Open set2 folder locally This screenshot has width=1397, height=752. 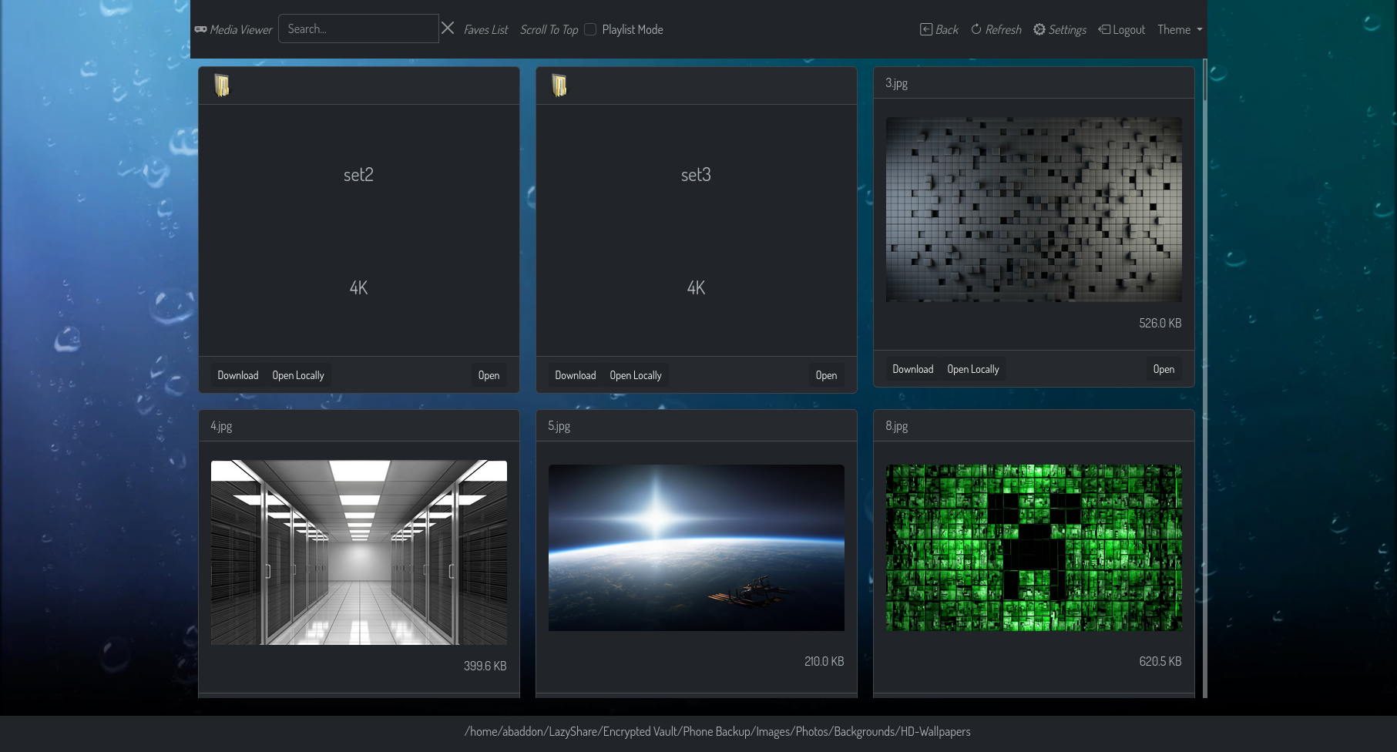pyautogui.click(x=298, y=375)
